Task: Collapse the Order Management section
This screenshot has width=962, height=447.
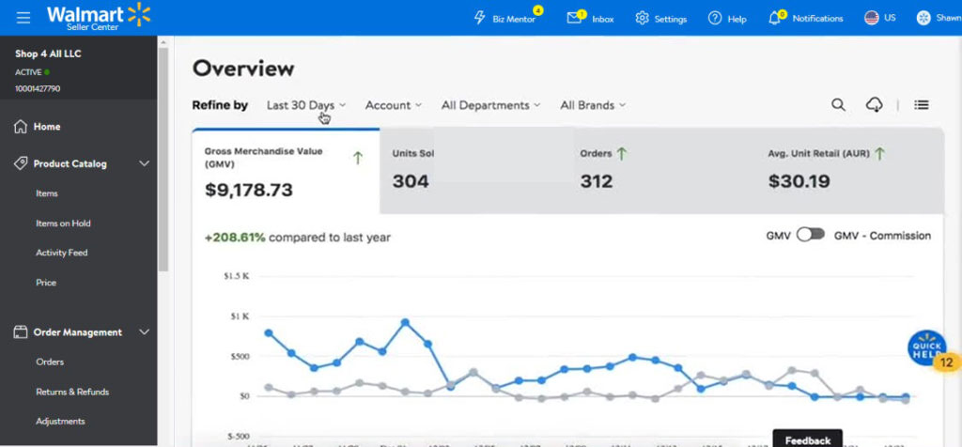Action: click(144, 332)
